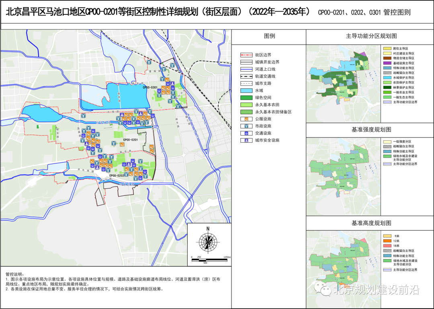The width and height of the screenshot is (434, 309).
Task: Click the 交通设施 legend icon
Action: click(246, 133)
